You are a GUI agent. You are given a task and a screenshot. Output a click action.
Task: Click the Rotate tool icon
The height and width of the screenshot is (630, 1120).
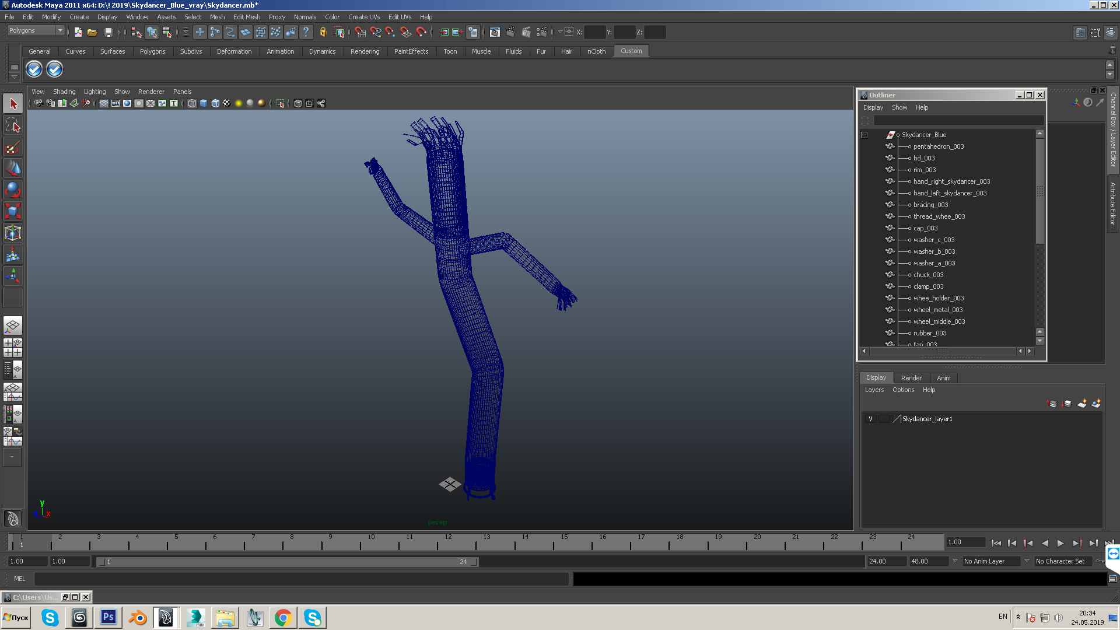[x=12, y=190]
